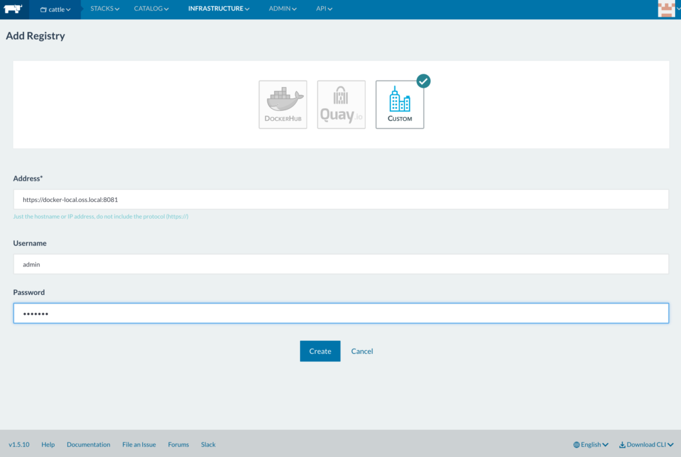Open the API menu

pyautogui.click(x=324, y=9)
